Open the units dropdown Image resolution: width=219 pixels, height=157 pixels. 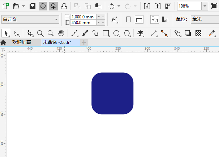coord(204,19)
